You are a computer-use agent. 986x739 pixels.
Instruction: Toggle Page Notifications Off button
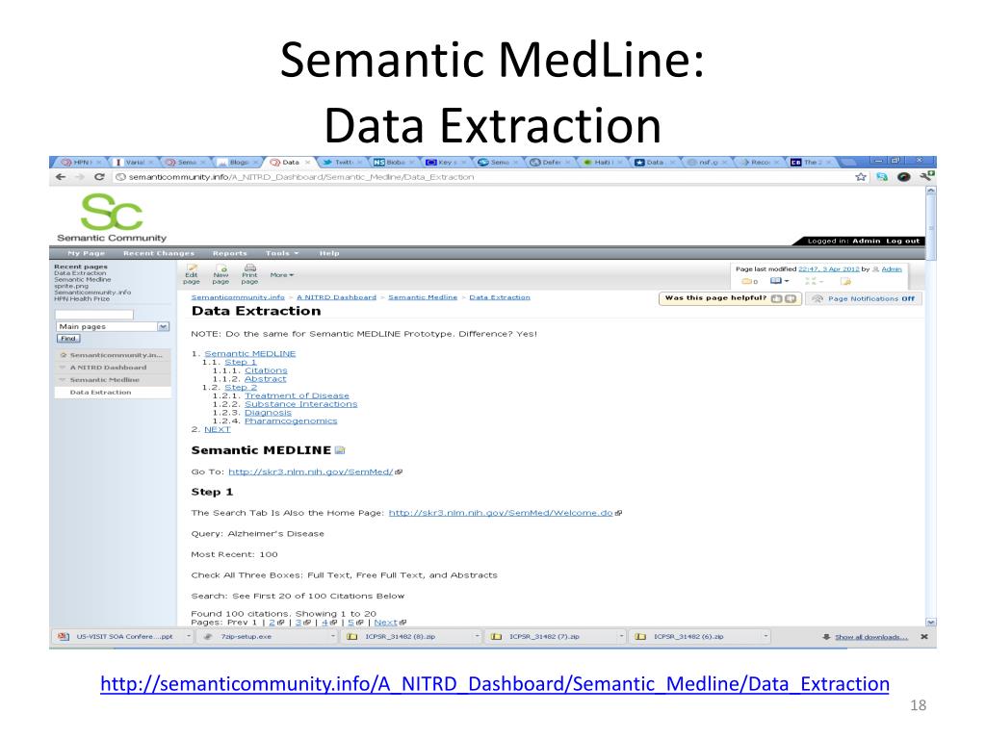(x=864, y=299)
